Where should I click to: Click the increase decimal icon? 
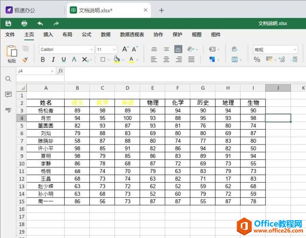click(294, 59)
